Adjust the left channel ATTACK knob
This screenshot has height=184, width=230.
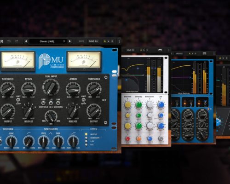(29, 89)
